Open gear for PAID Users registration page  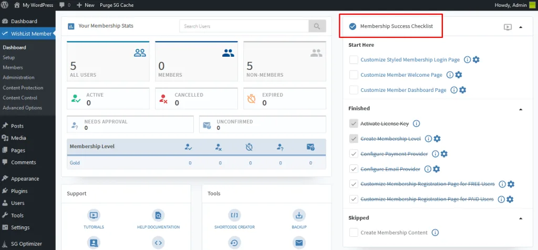(510, 199)
